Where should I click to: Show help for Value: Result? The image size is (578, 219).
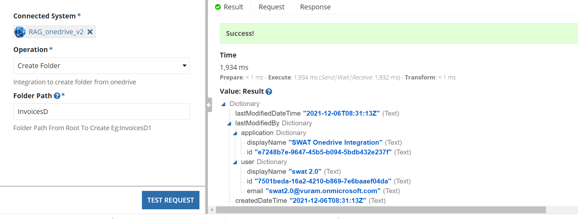pos(269,91)
